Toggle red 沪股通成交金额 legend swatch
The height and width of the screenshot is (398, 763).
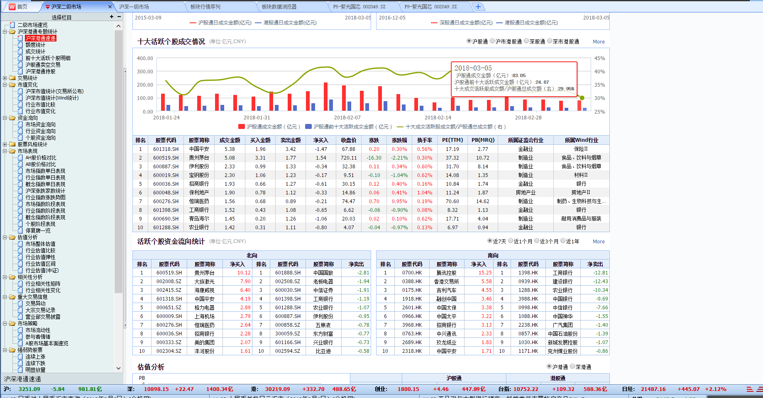point(241,126)
